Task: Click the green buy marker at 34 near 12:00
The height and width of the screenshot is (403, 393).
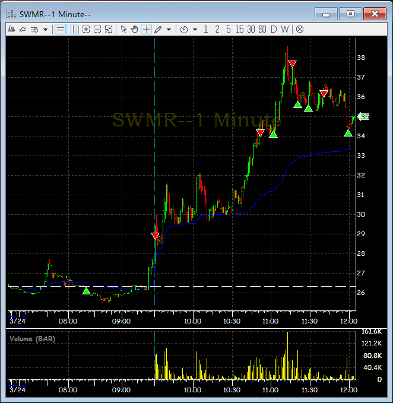Action: point(348,133)
